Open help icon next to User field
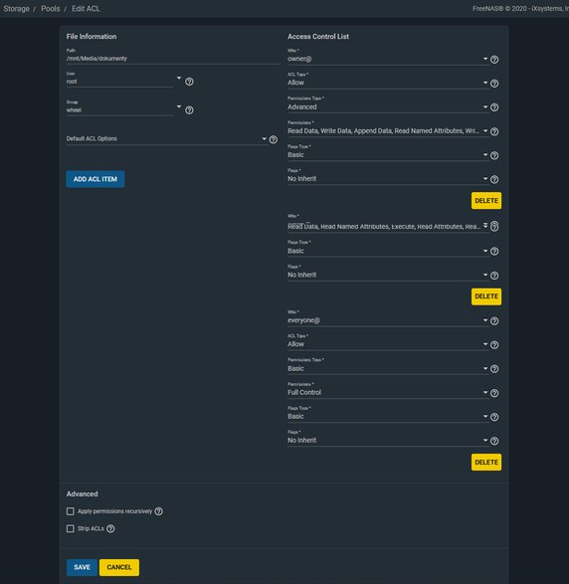This screenshot has width=569, height=584. tap(189, 82)
